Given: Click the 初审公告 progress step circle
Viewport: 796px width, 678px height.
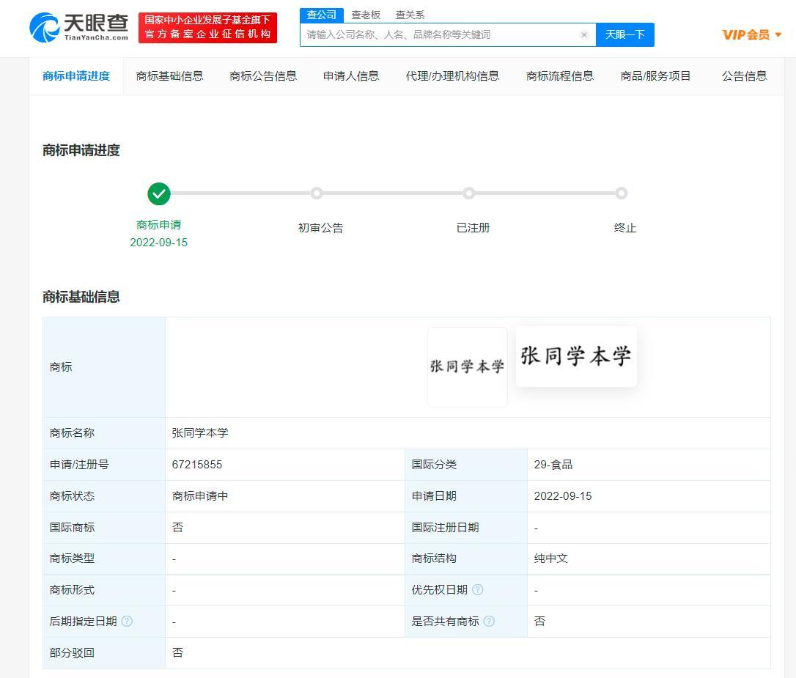Looking at the screenshot, I should (317, 194).
